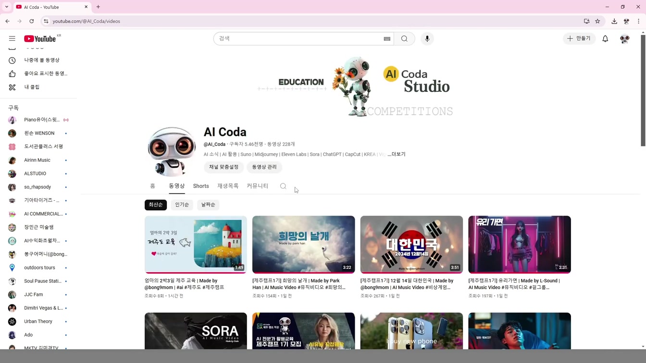Viewport: 646px width, 363px height.
Task: Click the Ado channel avatar
Action: [12, 335]
